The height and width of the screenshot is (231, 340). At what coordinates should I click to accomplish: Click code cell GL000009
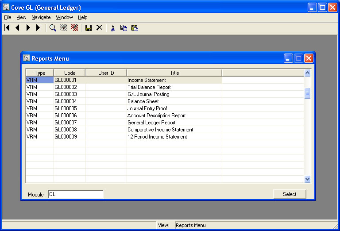(x=70, y=137)
